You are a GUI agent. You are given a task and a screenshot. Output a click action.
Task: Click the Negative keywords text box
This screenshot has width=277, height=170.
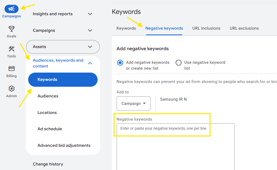[175, 147]
